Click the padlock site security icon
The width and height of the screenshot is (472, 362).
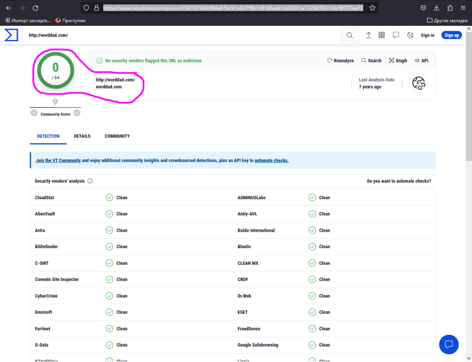[x=97, y=8]
